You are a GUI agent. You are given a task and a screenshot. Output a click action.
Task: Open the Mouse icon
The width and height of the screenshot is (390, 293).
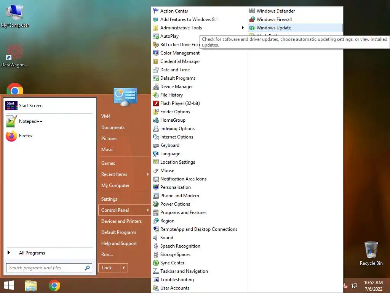point(156,171)
